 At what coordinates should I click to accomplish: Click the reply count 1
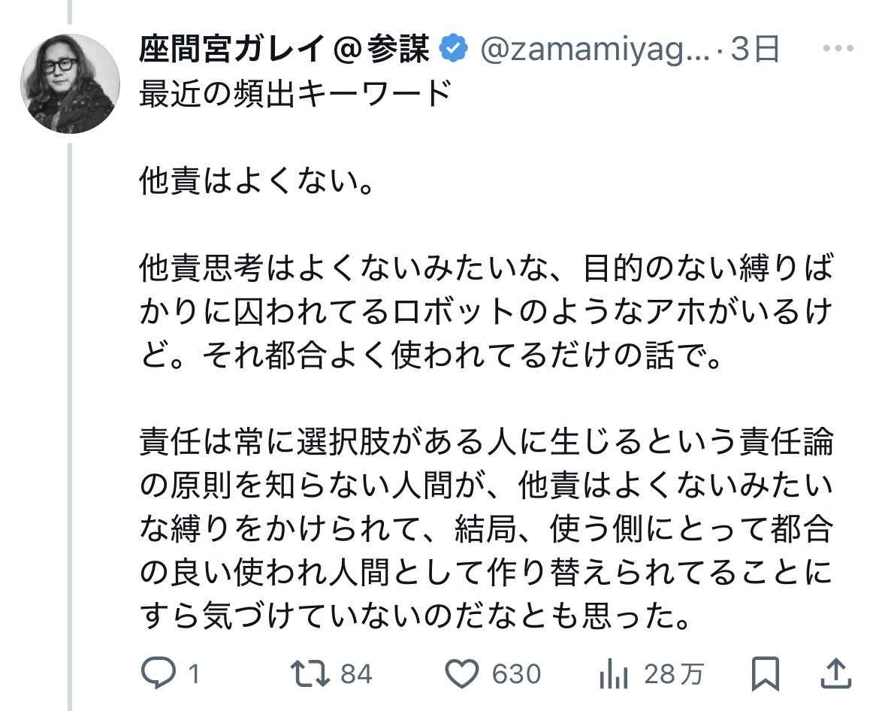coord(193,674)
